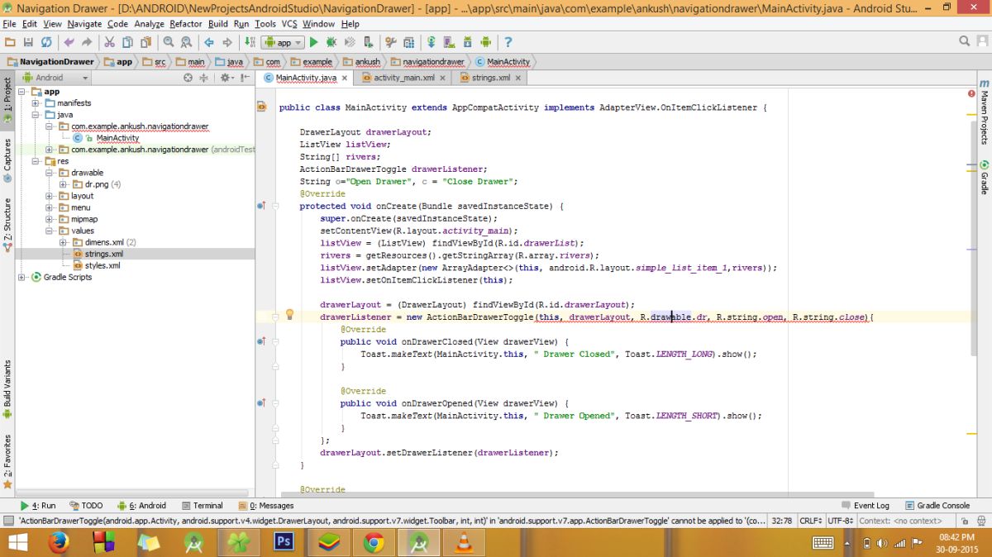Click Sync Project with Gradle icon
The height and width of the screenshot is (557, 992).
[x=431, y=42]
